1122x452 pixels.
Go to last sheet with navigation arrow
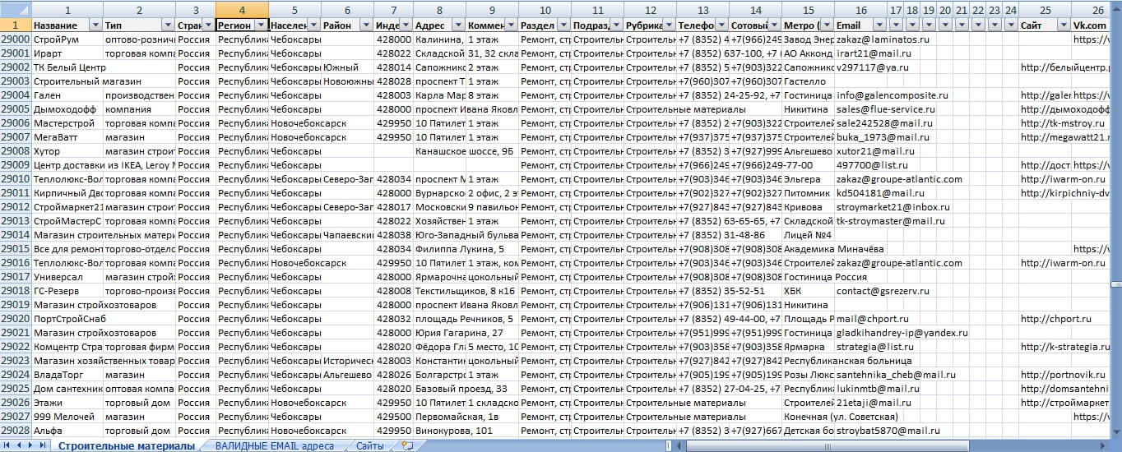[x=43, y=445]
